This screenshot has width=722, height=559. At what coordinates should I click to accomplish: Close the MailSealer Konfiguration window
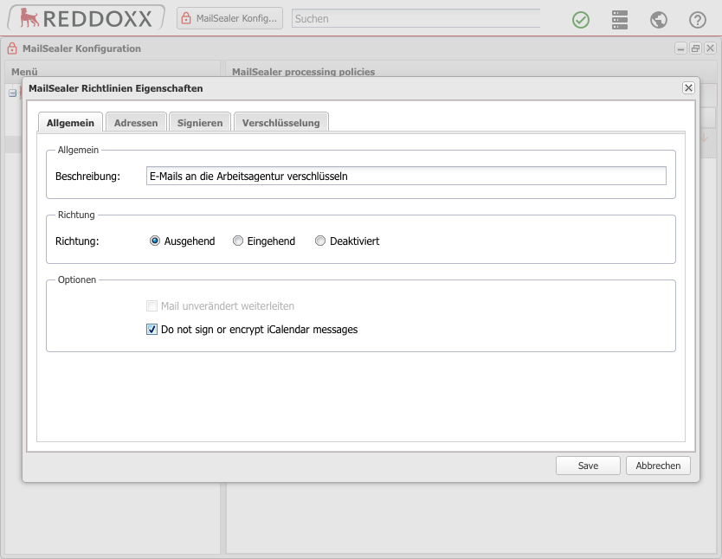pos(710,48)
